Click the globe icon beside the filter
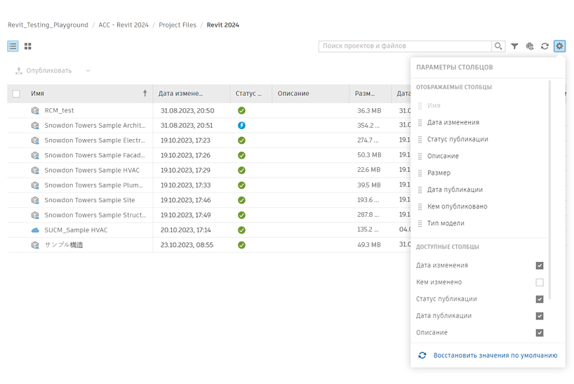The height and width of the screenshot is (384, 574). point(530,46)
